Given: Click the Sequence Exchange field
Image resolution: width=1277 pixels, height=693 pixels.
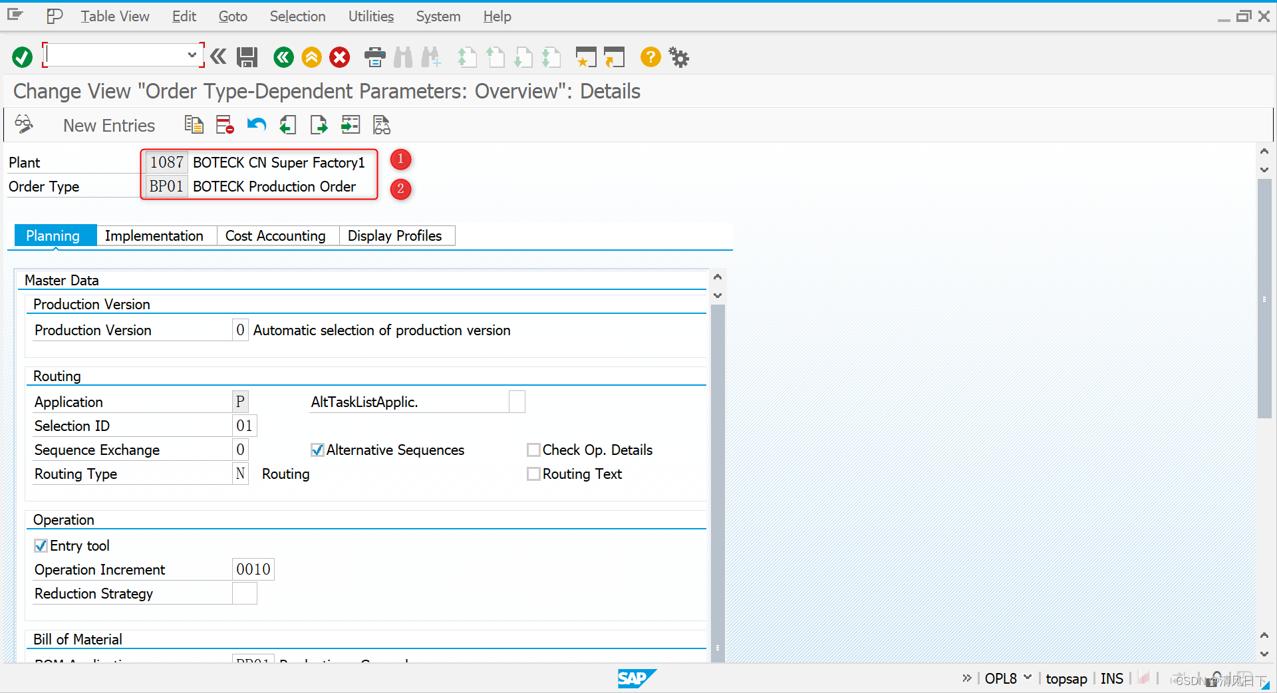Looking at the screenshot, I should point(240,450).
